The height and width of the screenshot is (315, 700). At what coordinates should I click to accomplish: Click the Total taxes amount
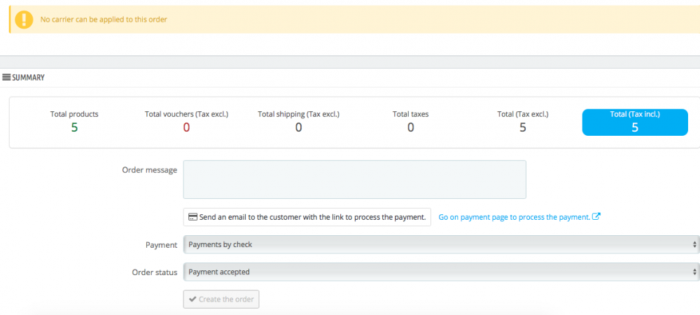click(410, 127)
